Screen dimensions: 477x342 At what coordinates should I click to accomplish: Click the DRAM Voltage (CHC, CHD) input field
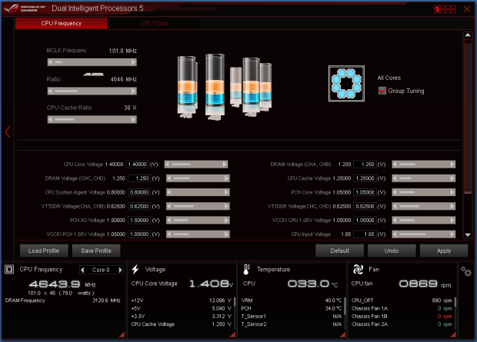(139, 178)
